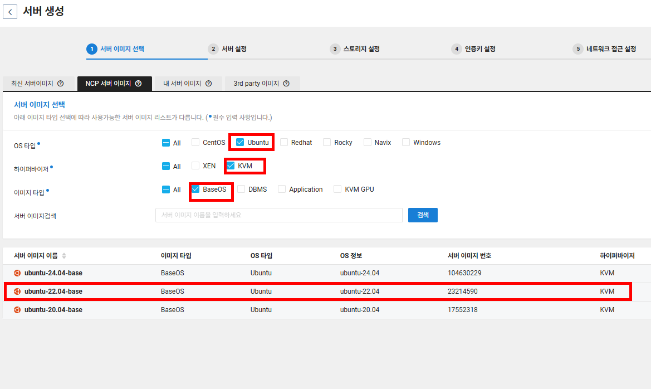Click the 하이퍼바이저 column header
This screenshot has width=651, height=389.
click(618, 256)
